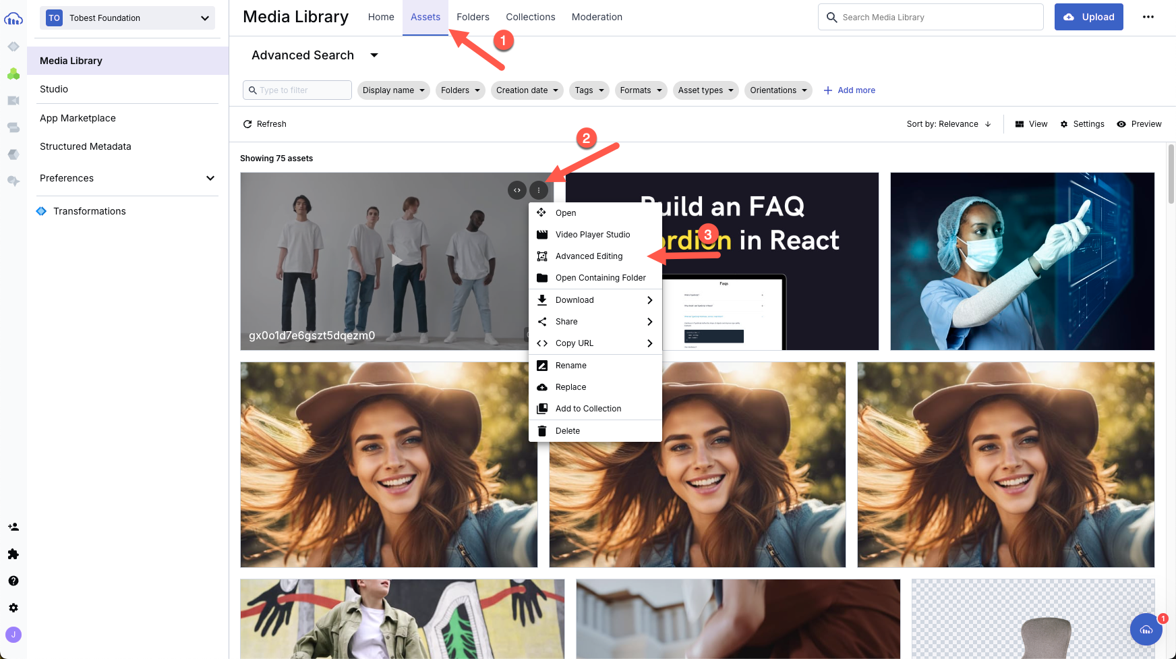Viewport: 1176px width, 659px height.
Task: Open the View layout options
Action: point(1032,124)
